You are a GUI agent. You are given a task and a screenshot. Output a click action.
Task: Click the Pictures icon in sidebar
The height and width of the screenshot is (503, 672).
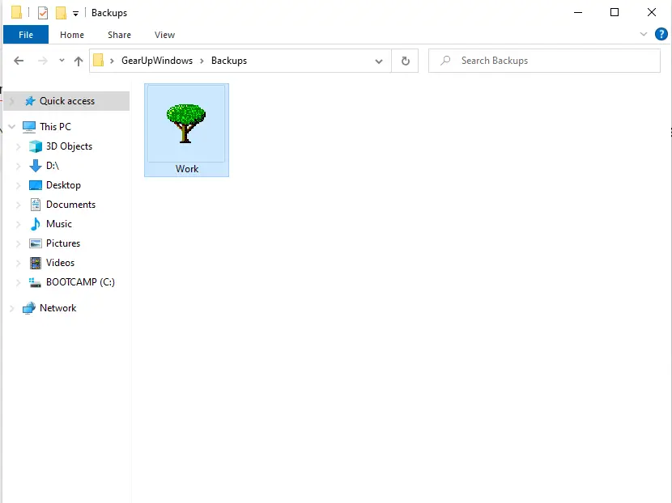tap(36, 243)
